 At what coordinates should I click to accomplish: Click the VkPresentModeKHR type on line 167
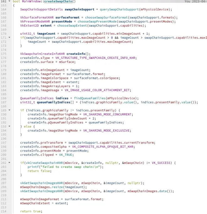(x=35, y=22)
